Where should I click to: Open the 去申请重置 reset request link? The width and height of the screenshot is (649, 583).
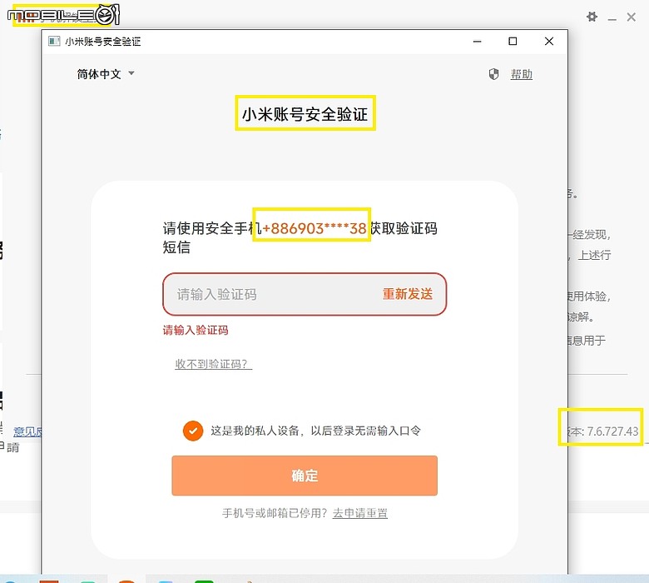(x=359, y=513)
